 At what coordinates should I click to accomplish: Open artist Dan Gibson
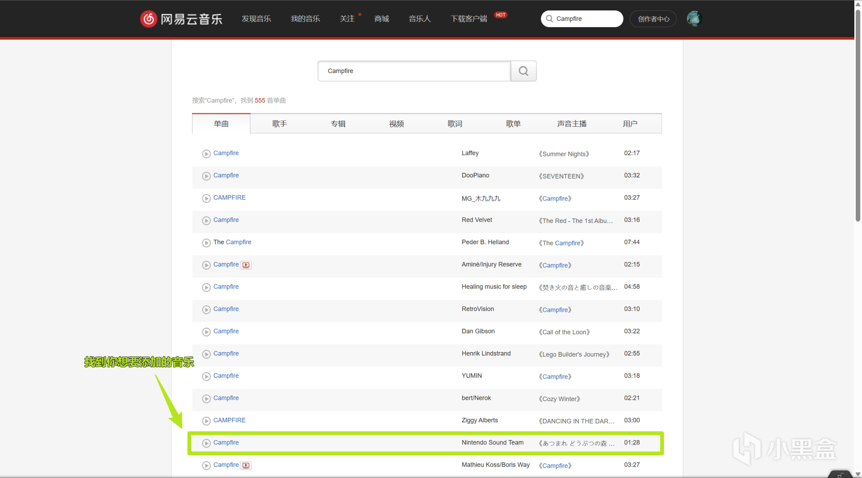click(478, 331)
